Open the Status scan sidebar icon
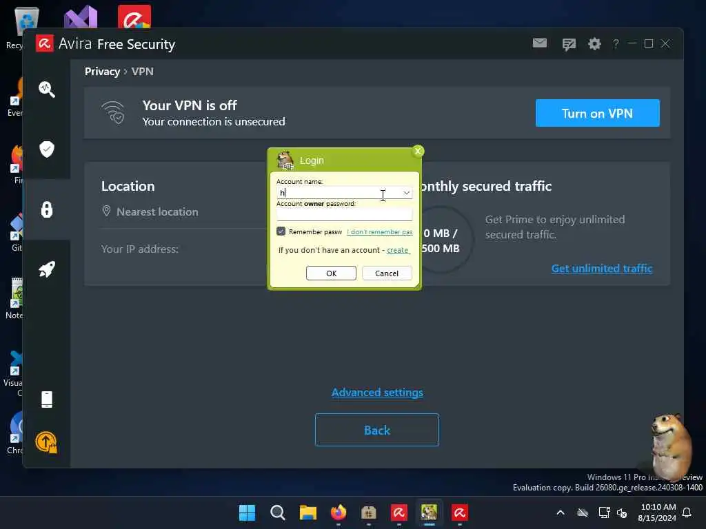 click(x=47, y=90)
